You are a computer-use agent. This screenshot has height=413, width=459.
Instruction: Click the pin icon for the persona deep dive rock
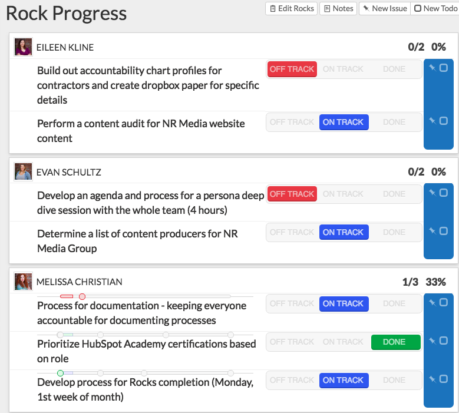432,193
